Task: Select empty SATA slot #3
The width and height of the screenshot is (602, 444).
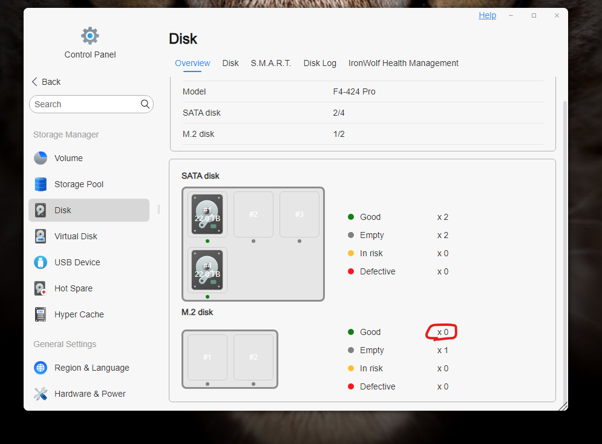Action: (299, 214)
